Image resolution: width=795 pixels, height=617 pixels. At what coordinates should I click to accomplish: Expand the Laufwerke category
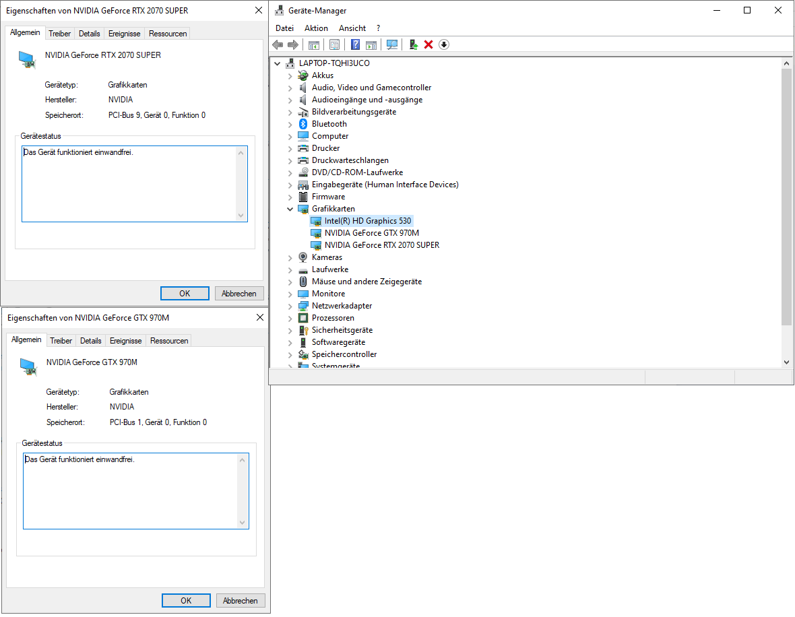290,270
